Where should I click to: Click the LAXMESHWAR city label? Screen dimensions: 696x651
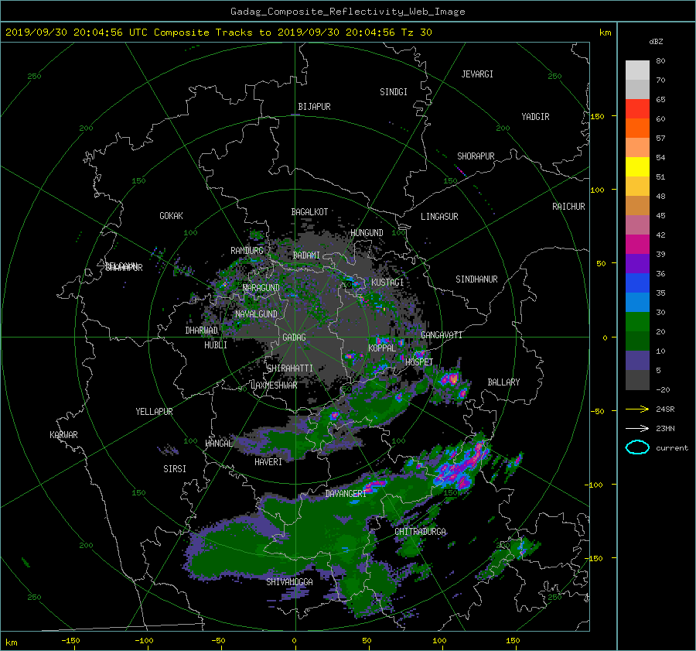tap(274, 385)
